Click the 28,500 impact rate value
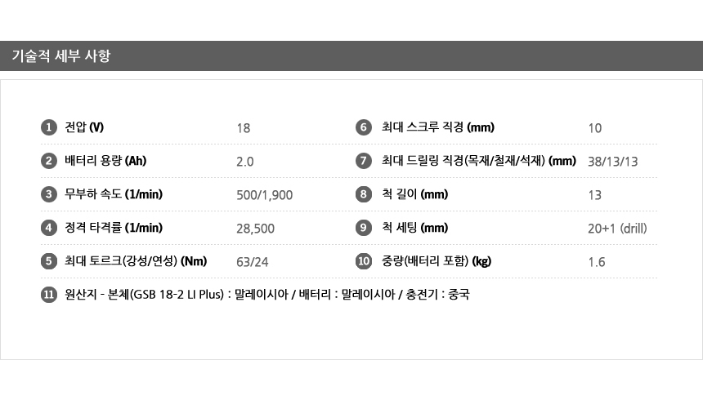This screenshot has width=703, height=409. pyautogui.click(x=255, y=229)
